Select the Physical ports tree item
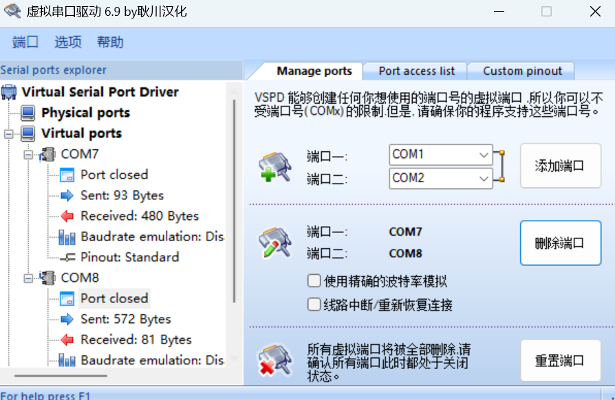The width and height of the screenshot is (615, 400). pos(85,113)
